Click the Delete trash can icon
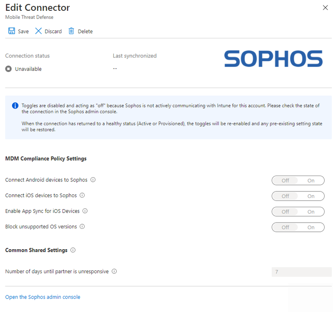The image size is (333, 312). pyautogui.click(x=71, y=31)
